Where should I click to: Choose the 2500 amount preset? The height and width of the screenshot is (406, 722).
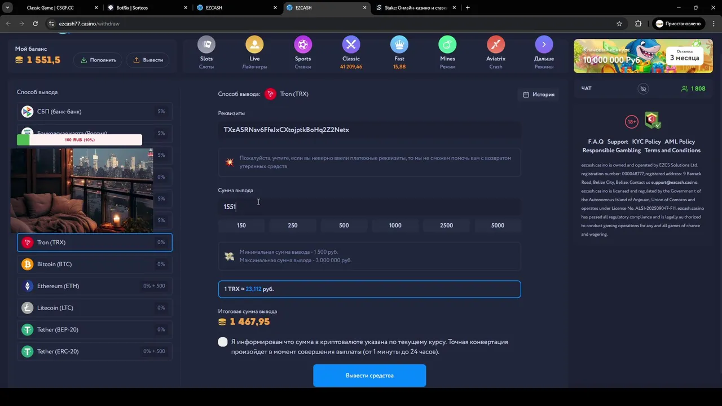[446, 226]
